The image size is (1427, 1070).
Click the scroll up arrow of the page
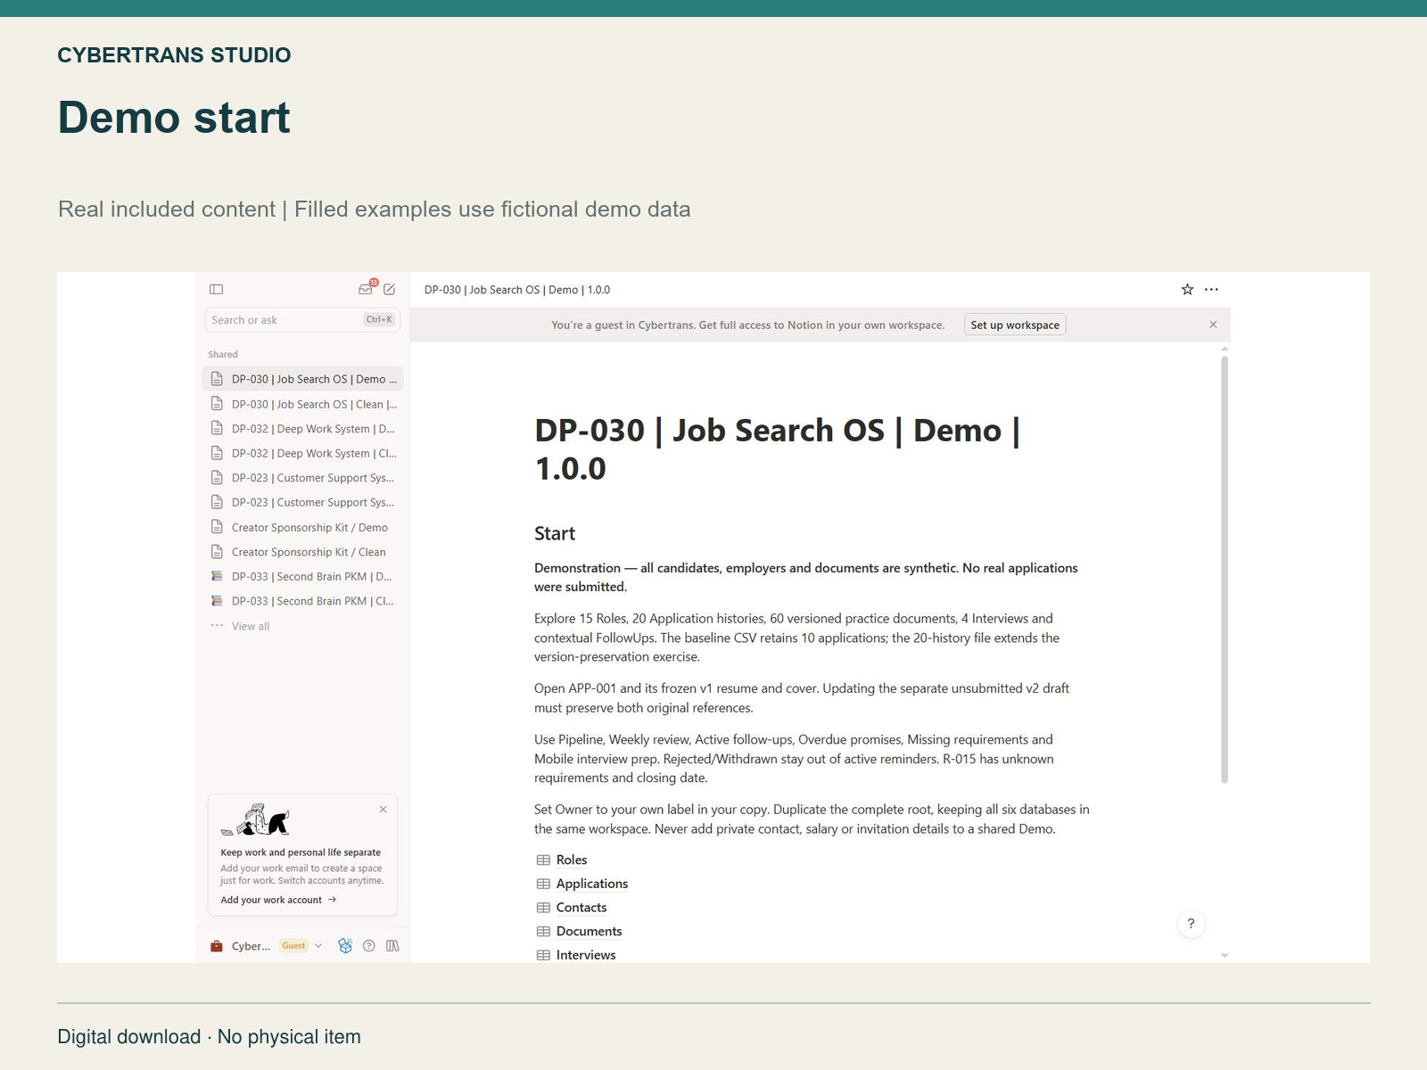point(1225,349)
